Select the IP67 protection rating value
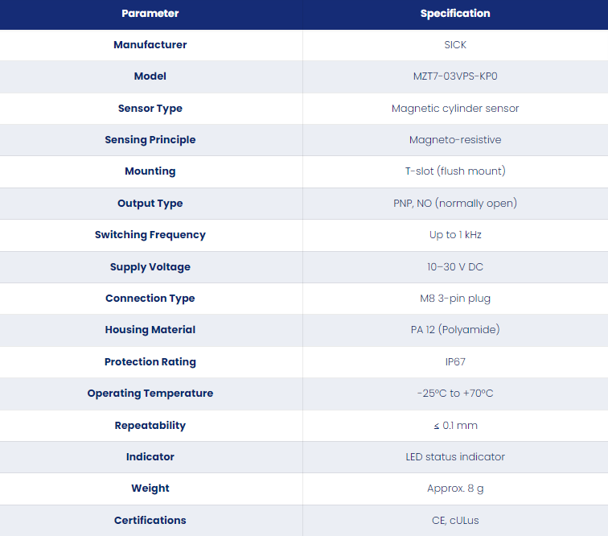Screen dimensions: 608x536 (x=455, y=362)
